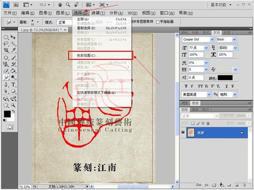Select the Hand tool in toolbox
The image size is (254, 190).
6,105
